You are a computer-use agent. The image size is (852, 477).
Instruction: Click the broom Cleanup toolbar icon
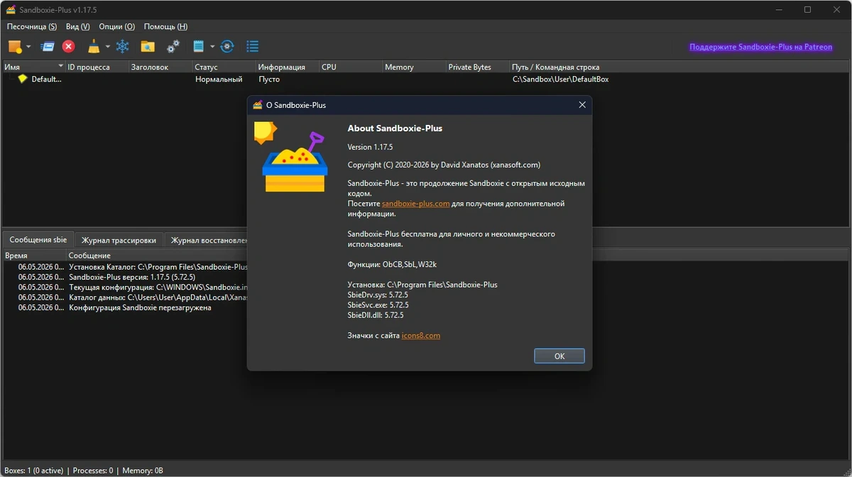click(94, 47)
